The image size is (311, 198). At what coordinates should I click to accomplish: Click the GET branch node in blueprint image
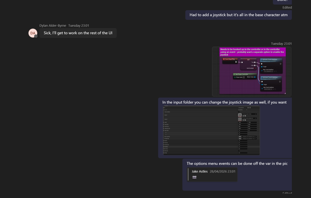(x=248, y=64)
